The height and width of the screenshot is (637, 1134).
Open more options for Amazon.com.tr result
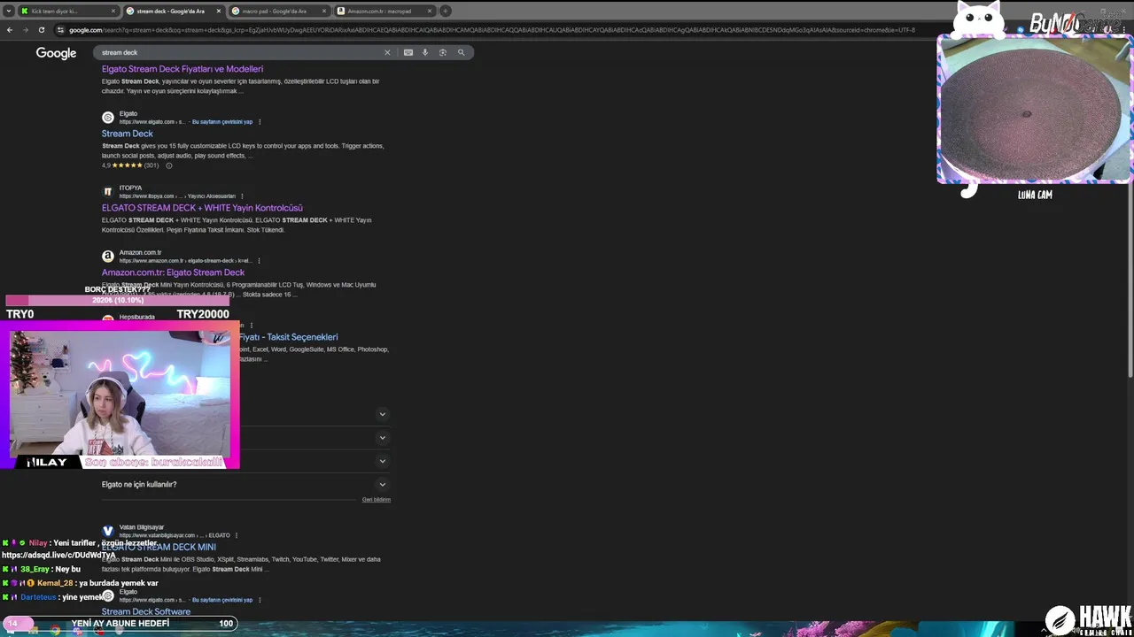click(259, 261)
